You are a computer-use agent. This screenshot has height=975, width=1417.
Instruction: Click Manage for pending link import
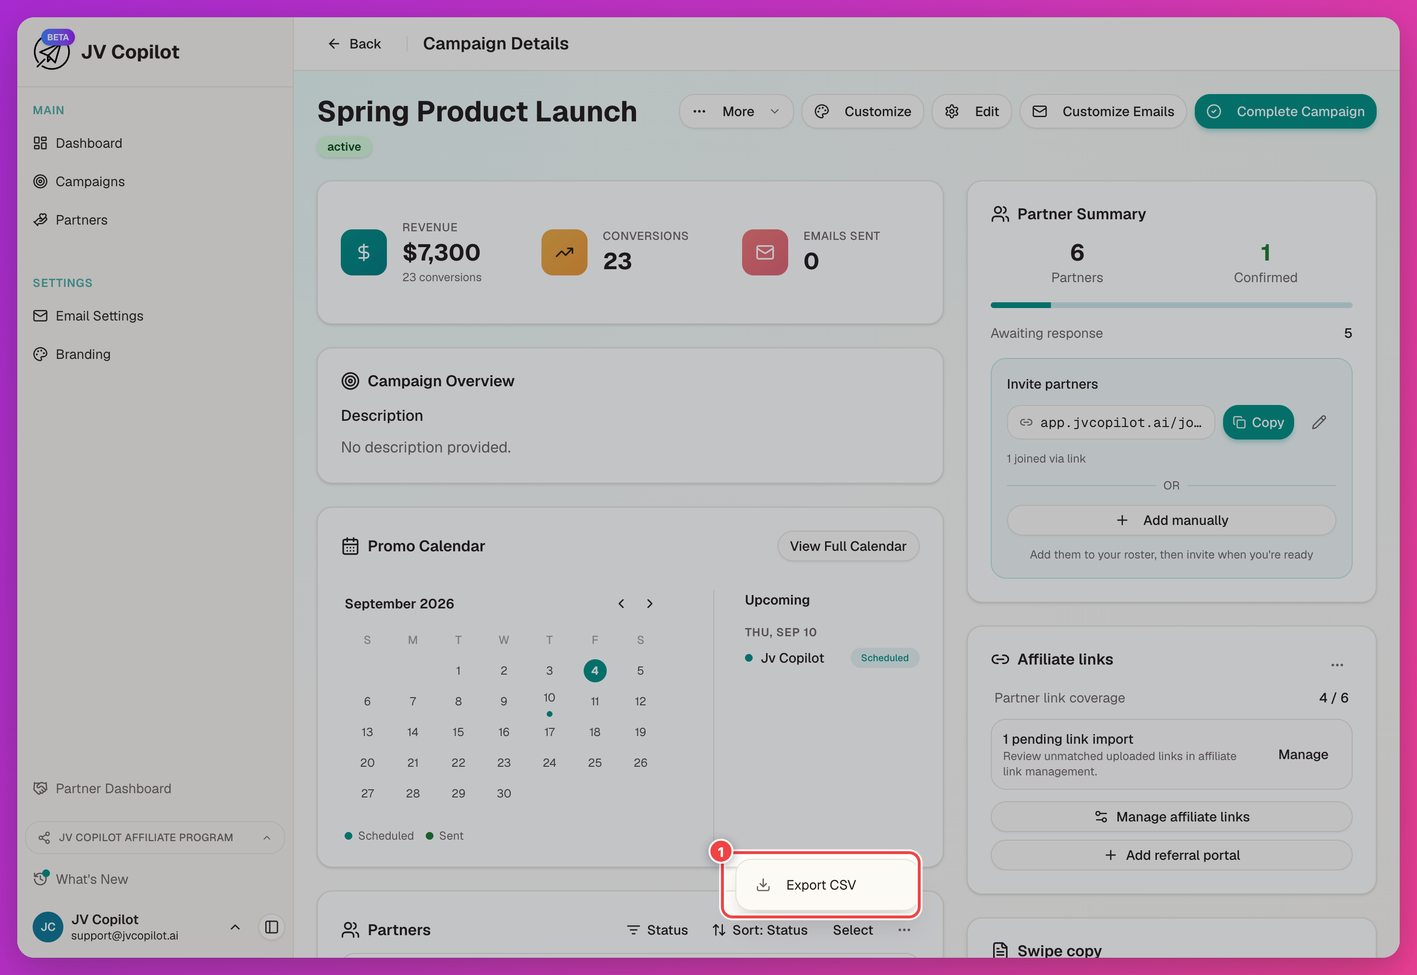[1303, 754]
